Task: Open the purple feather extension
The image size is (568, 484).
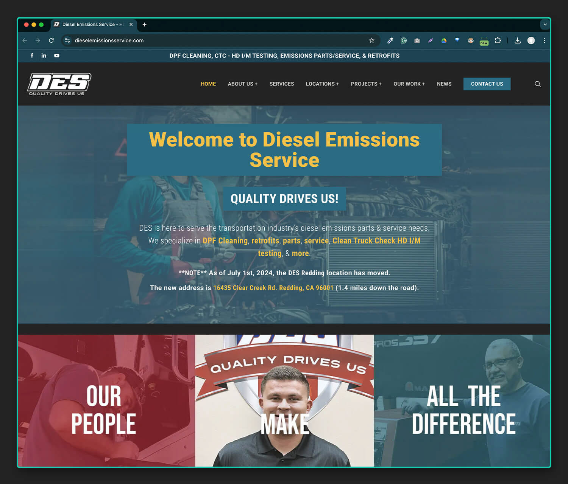Action: coord(431,40)
